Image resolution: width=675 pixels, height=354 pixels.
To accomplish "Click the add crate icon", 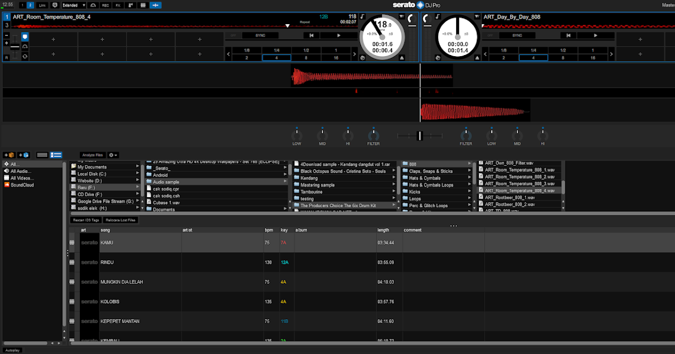I will point(9,155).
